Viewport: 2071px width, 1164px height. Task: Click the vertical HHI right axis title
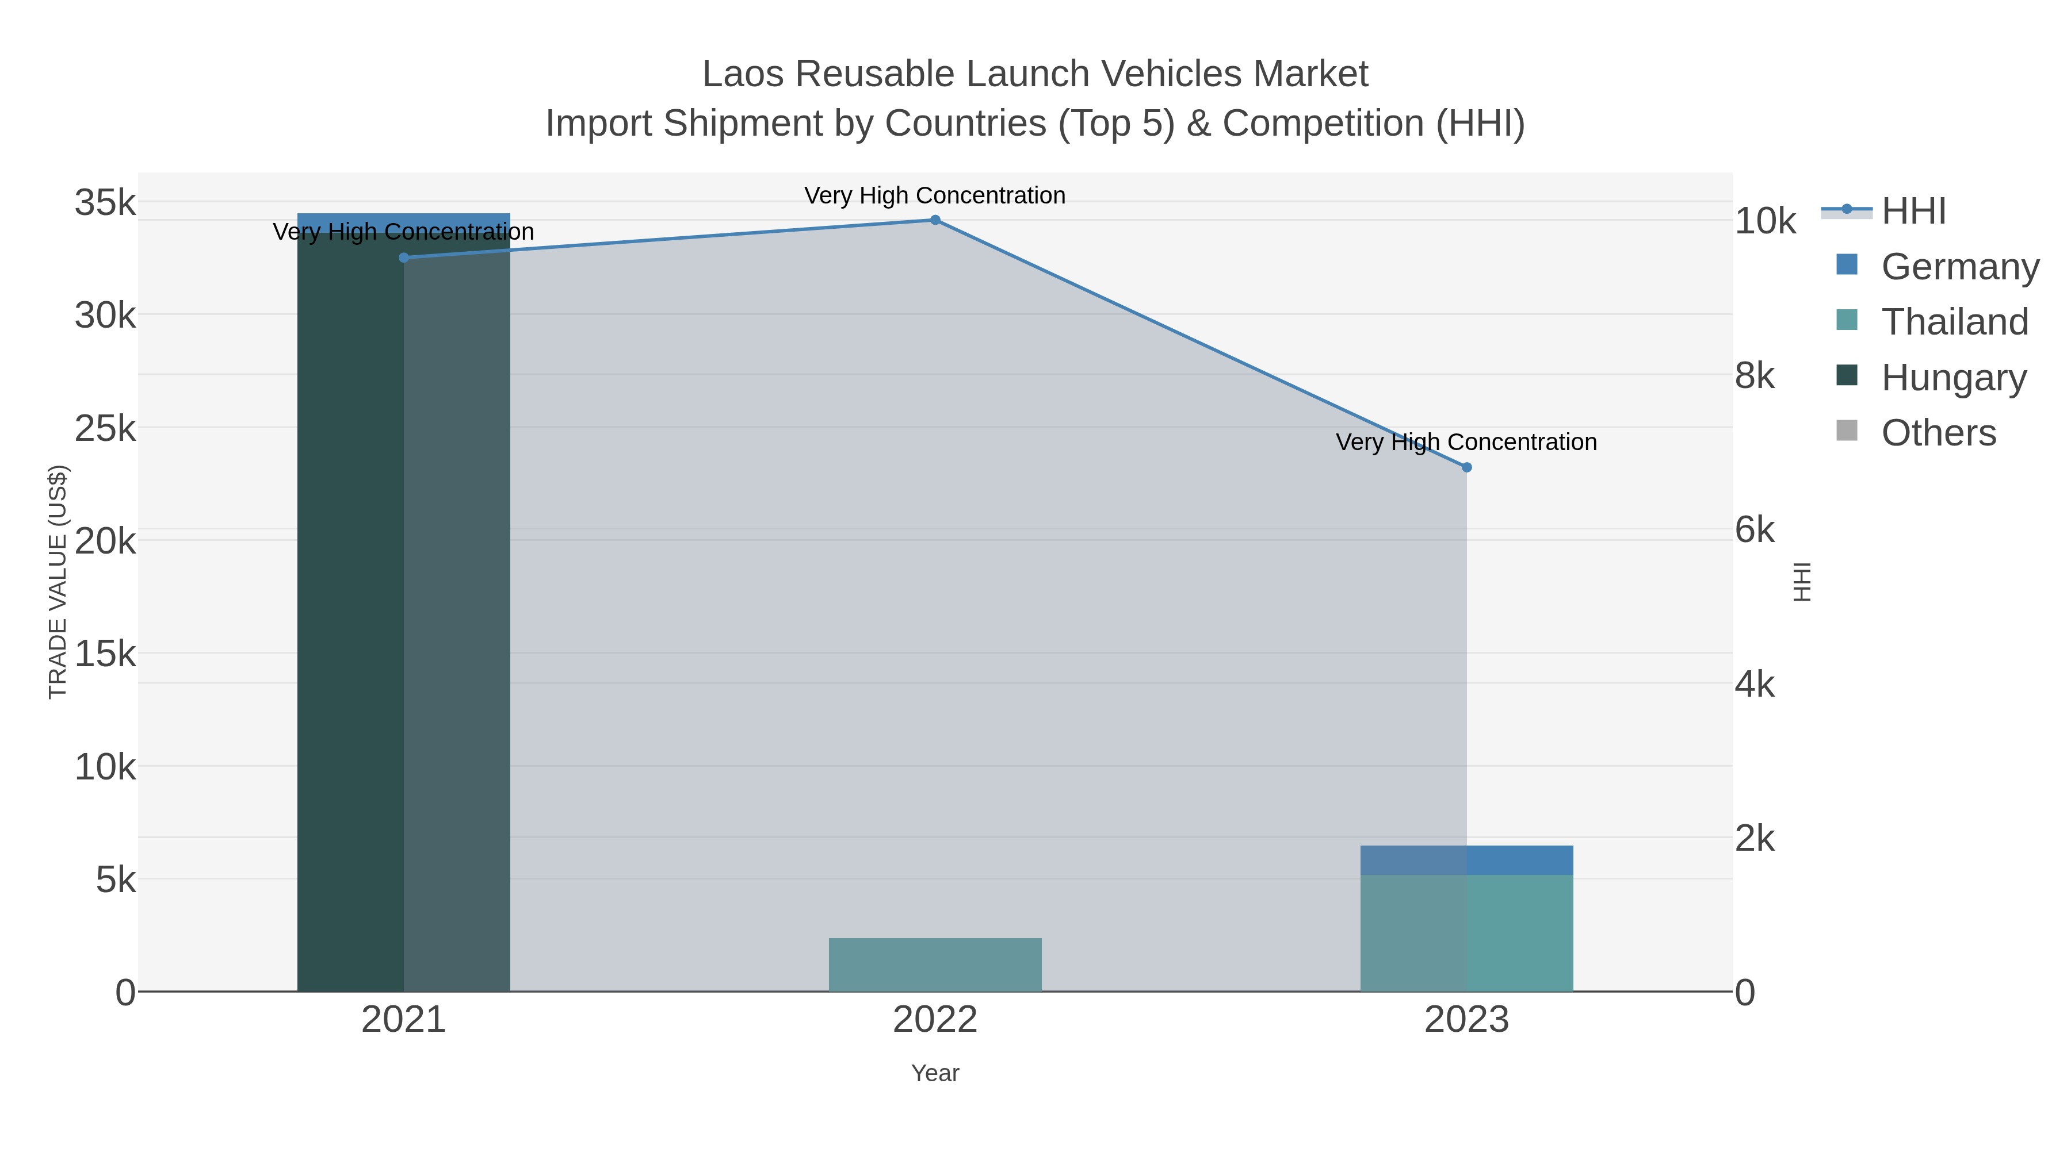1802,582
